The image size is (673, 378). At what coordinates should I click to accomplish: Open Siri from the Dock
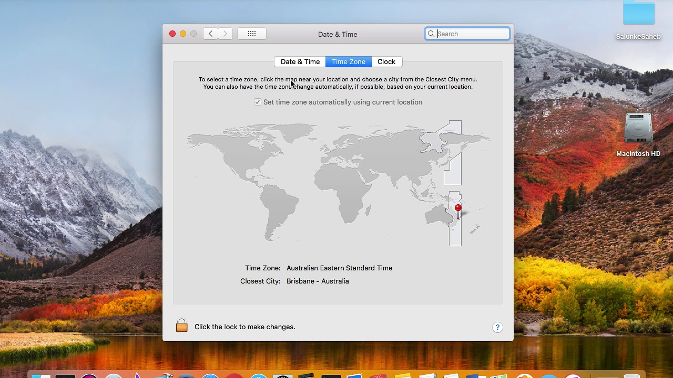coord(89,375)
